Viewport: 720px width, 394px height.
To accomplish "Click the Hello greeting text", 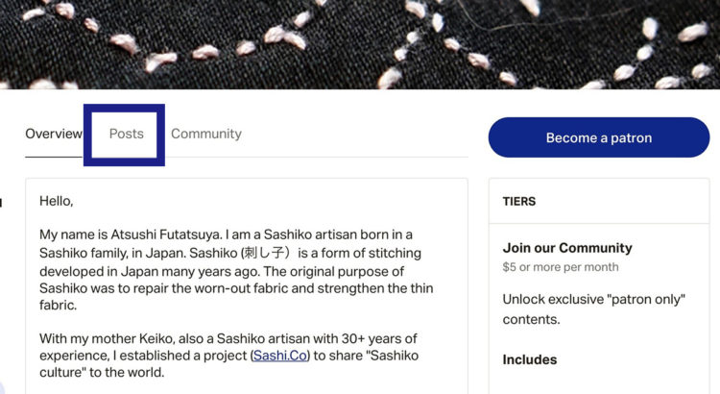I will [x=57, y=202].
